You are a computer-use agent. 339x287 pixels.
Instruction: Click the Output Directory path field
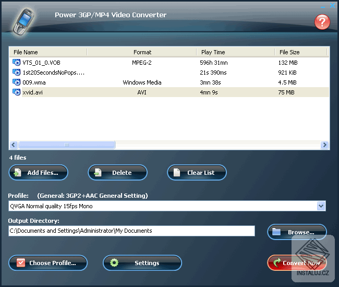(x=131, y=231)
